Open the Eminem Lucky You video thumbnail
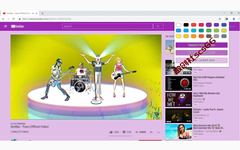This screenshot has height=150, width=240. (178, 115)
